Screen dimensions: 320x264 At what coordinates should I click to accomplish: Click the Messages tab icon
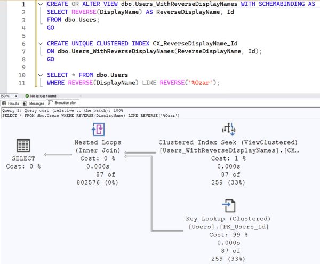coord(26,103)
